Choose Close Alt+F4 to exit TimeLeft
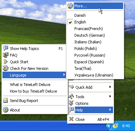This screenshot has height=131, width=135. tap(90, 119)
